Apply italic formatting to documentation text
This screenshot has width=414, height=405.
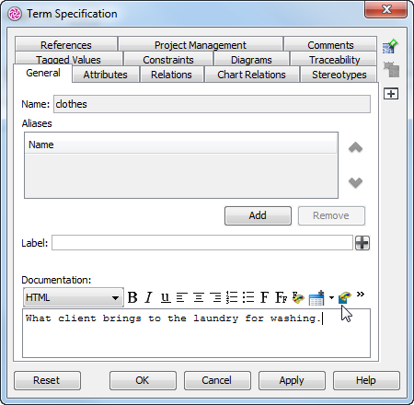pyautogui.click(x=149, y=297)
